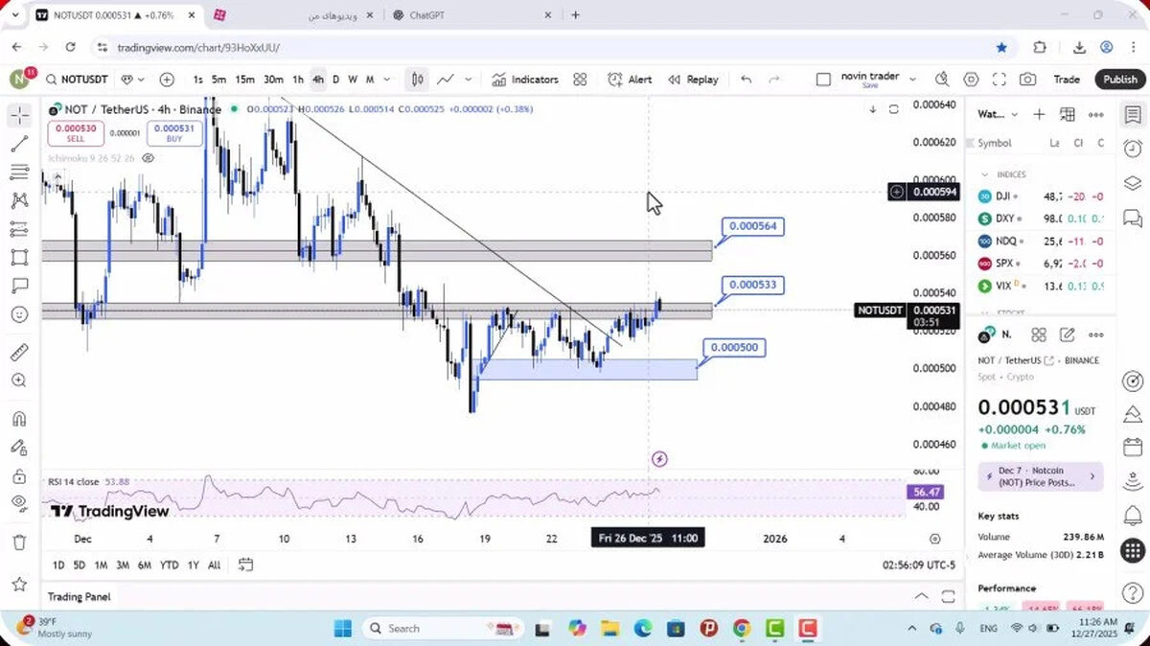Image resolution: width=1150 pixels, height=646 pixels.
Task: Select the 3M date range
Action: point(123,565)
